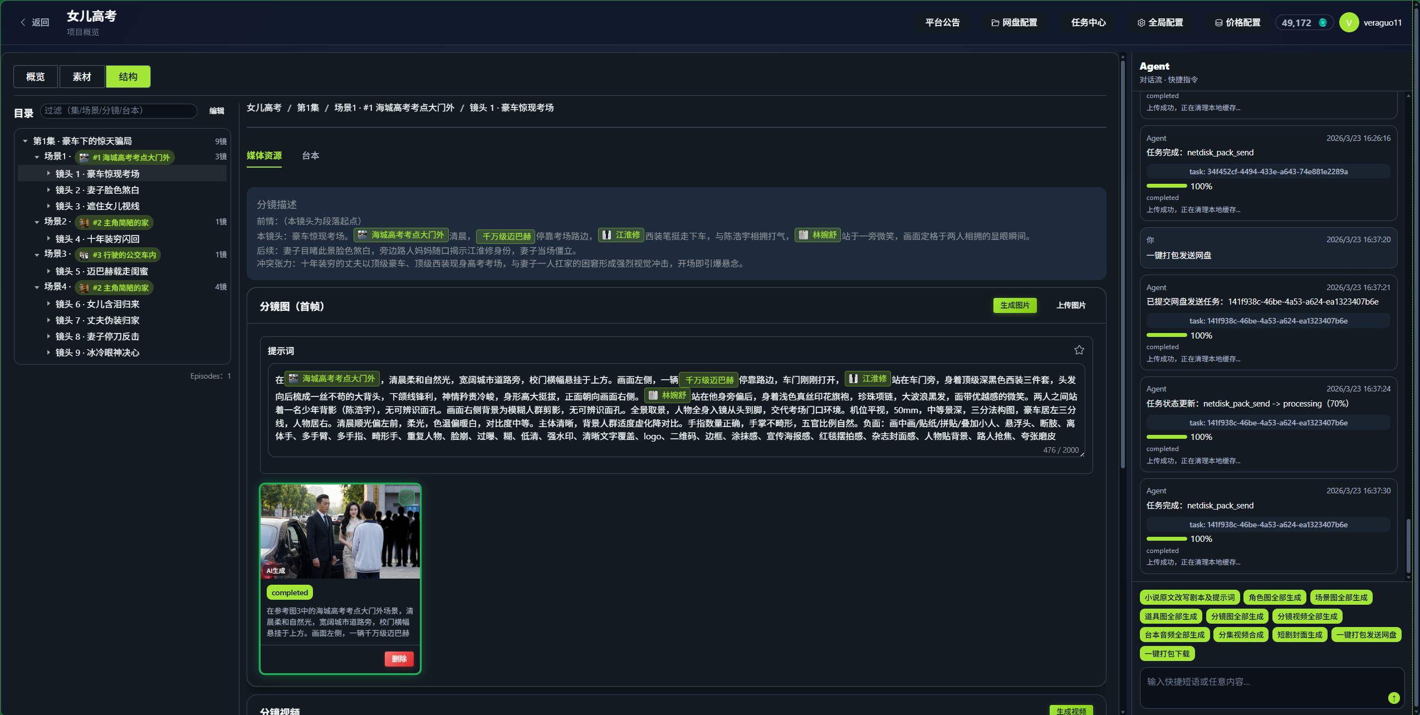
Task: Click the send arrow icon in Agent input
Action: (1393, 698)
